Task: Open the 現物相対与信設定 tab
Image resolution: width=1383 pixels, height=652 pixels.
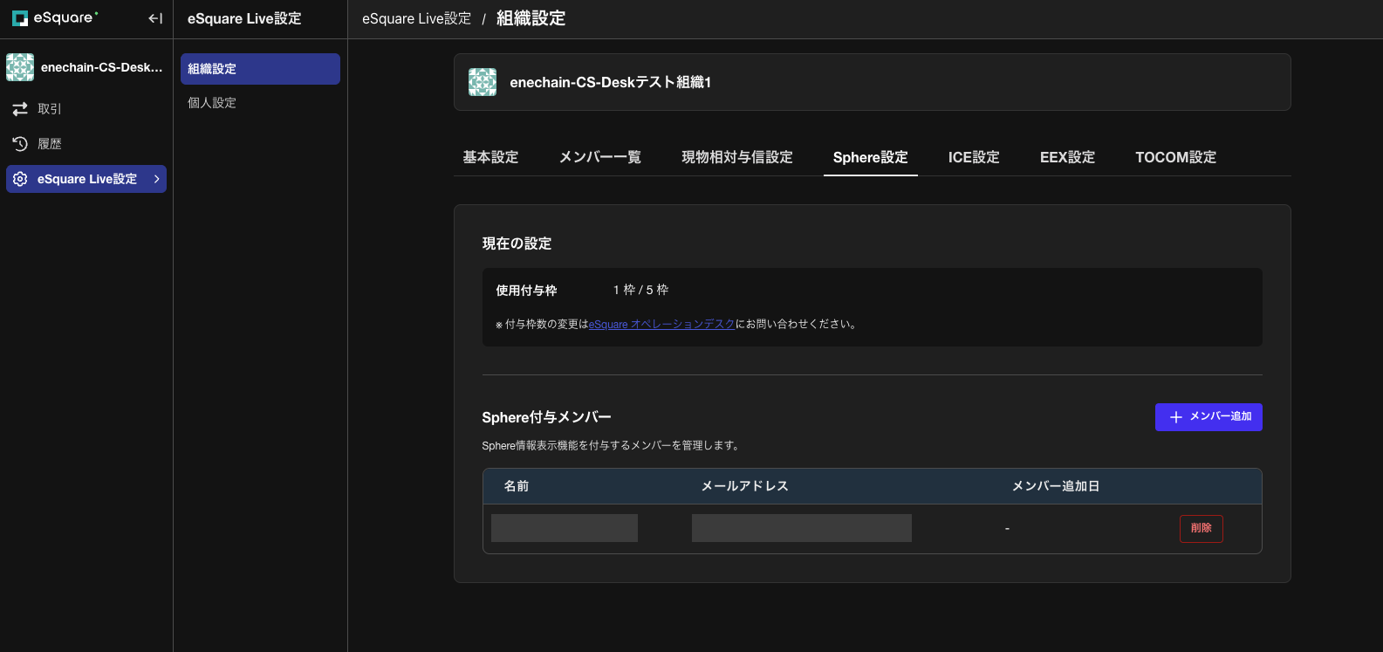Action: coord(737,157)
